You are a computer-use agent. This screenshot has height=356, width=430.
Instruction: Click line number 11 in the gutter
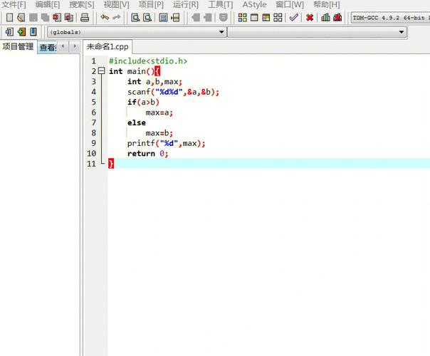click(92, 164)
